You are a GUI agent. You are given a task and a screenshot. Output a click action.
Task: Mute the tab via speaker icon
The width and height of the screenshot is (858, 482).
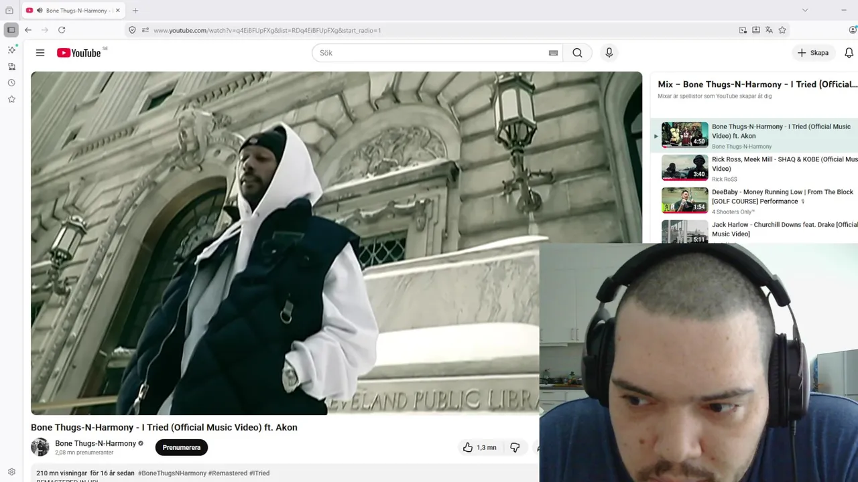(40, 10)
